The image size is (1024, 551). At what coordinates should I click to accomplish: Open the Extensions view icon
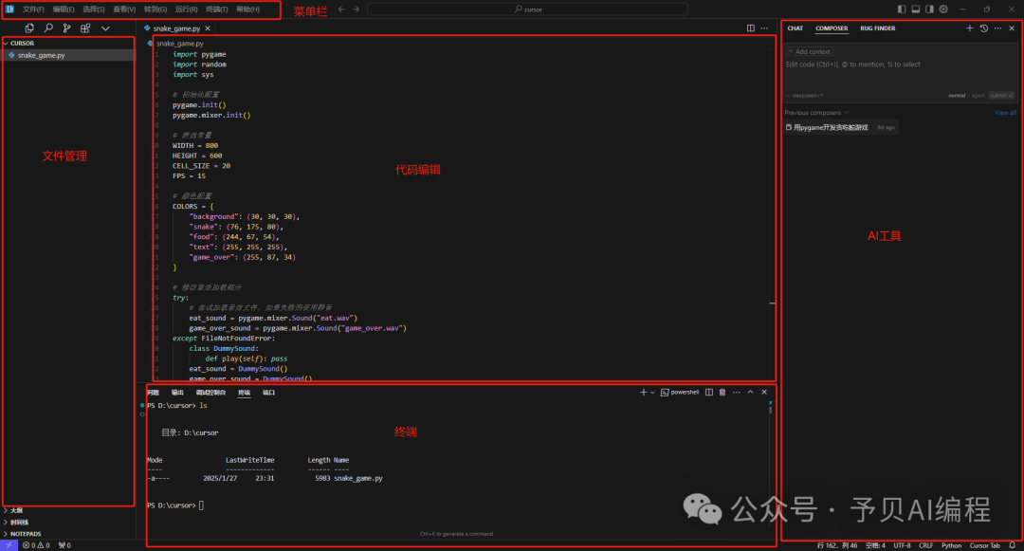(x=85, y=28)
